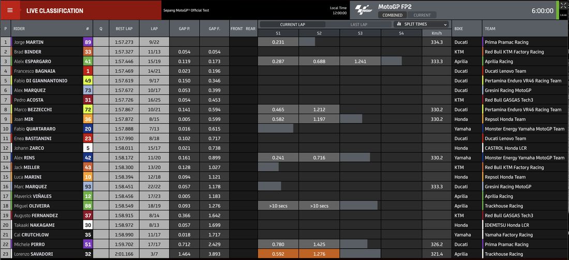Click the S3 sector column header
Viewport: 569px width, 260px height.
pyautogui.click(x=361, y=33)
